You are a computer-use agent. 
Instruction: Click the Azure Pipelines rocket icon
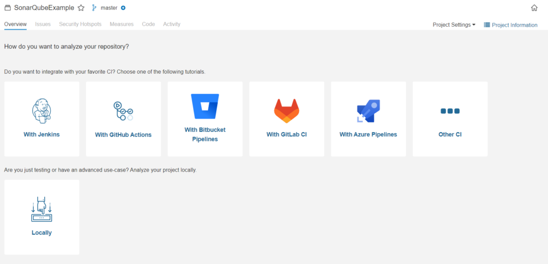(x=368, y=111)
